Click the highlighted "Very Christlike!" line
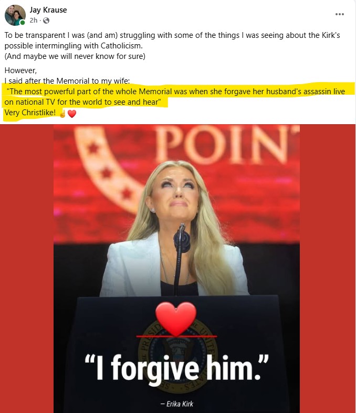356x413 pixels. pos(30,113)
